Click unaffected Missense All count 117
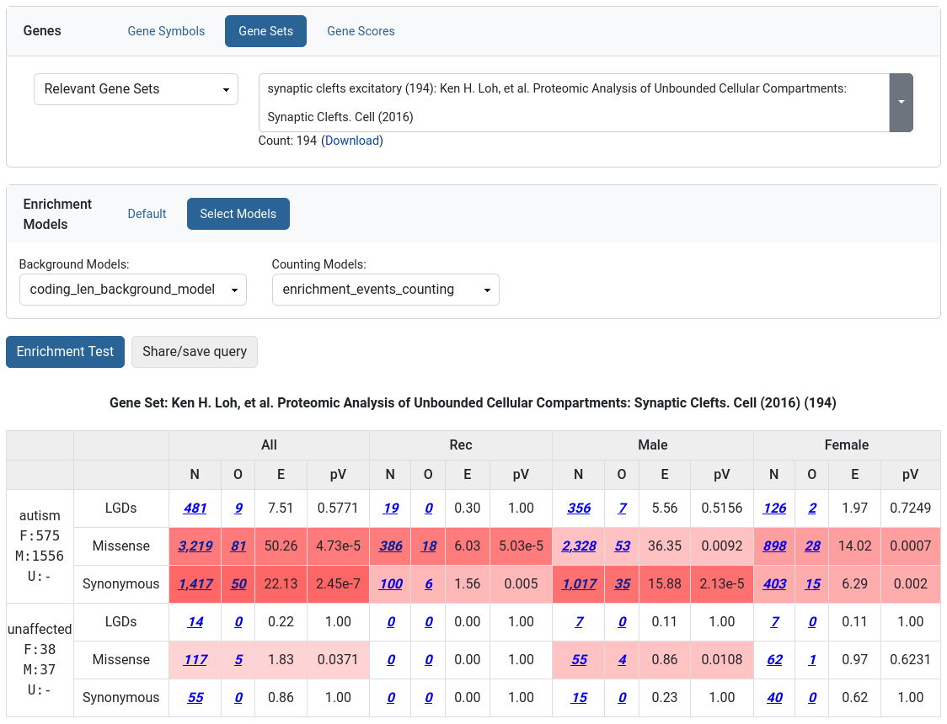Image resolution: width=947 pixels, height=724 pixels. pos(195,660)
